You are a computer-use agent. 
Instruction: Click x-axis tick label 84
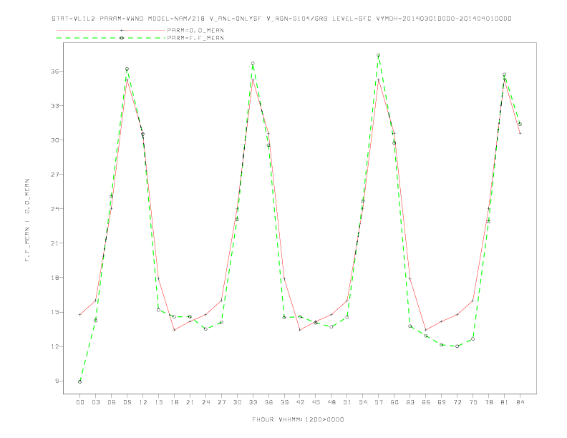click(520, 402)
